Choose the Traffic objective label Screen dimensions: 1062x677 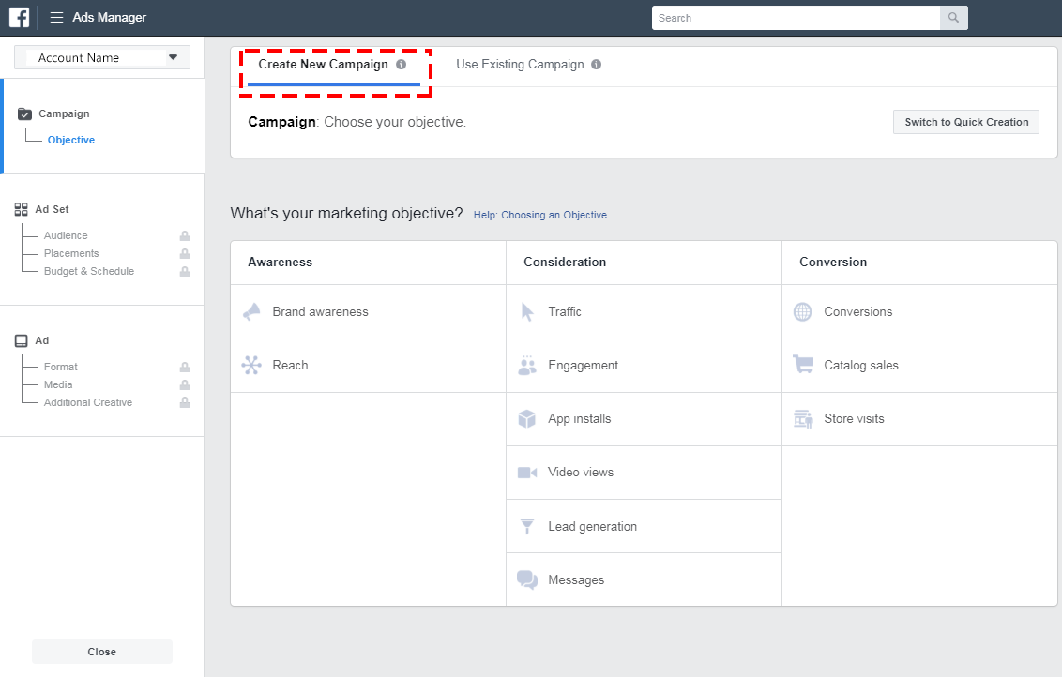[x=565, y=311]
